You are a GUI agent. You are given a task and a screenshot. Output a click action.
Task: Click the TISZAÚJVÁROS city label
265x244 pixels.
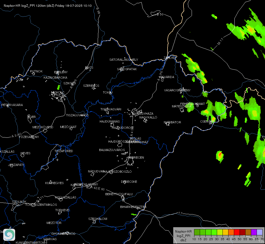77,115
